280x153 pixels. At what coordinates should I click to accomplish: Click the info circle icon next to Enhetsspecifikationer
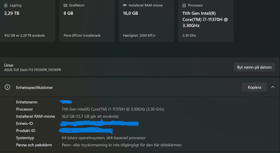[x=7, y=87]
